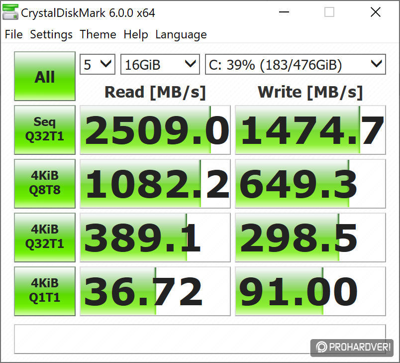This screenshot has width=400, height=363.
Task: Expand the C: drive selection dropdown
Action: (296, 64)
